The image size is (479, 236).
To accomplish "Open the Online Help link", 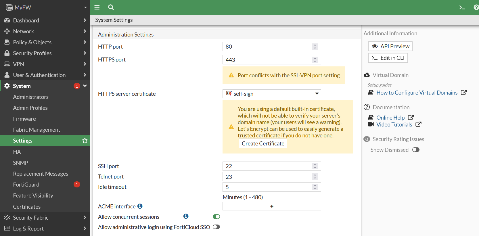I will tap(390, 118).
